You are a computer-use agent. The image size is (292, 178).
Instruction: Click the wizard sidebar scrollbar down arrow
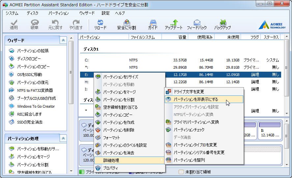coord(71,171)
